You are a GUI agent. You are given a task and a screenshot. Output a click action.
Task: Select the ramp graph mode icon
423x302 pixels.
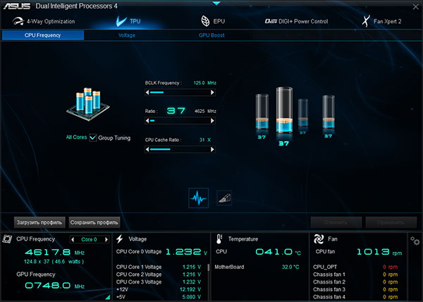pos(224,198)
